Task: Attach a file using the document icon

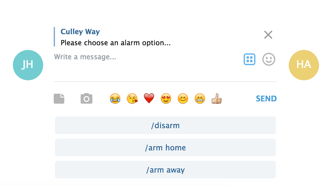Action: click(x=59, y=99)
